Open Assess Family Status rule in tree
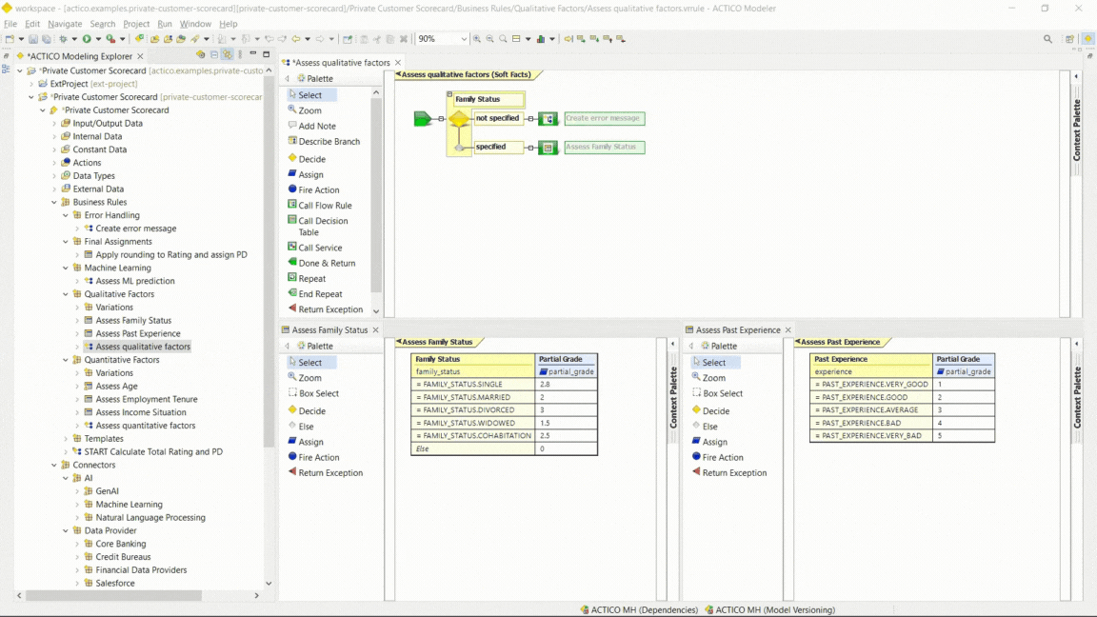The image size is (1097, 617). [x=133, y=321]
